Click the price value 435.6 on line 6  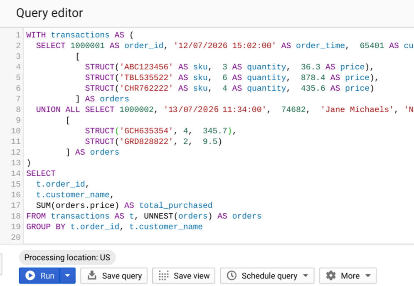313,88
